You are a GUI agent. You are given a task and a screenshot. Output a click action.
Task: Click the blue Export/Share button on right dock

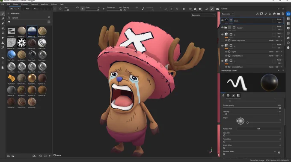click(288, 14)
